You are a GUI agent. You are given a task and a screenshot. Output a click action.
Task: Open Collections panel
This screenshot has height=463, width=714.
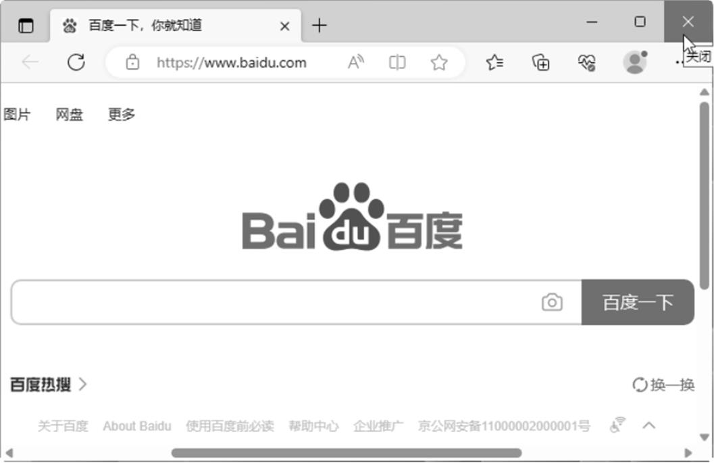(541, 62)
